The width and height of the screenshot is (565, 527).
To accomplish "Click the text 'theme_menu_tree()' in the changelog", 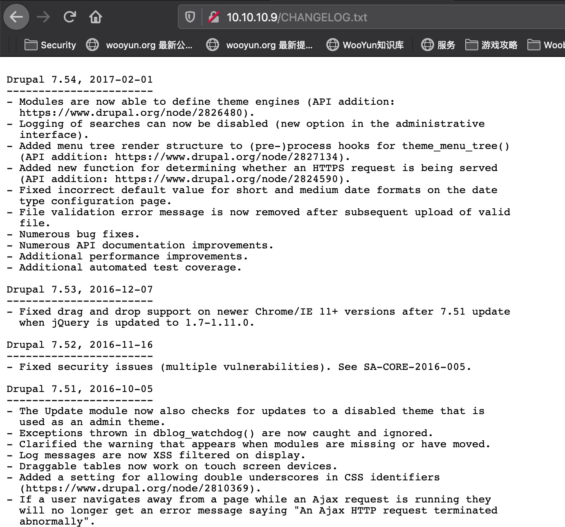I will pyautogui.click(x=456, y=146).
